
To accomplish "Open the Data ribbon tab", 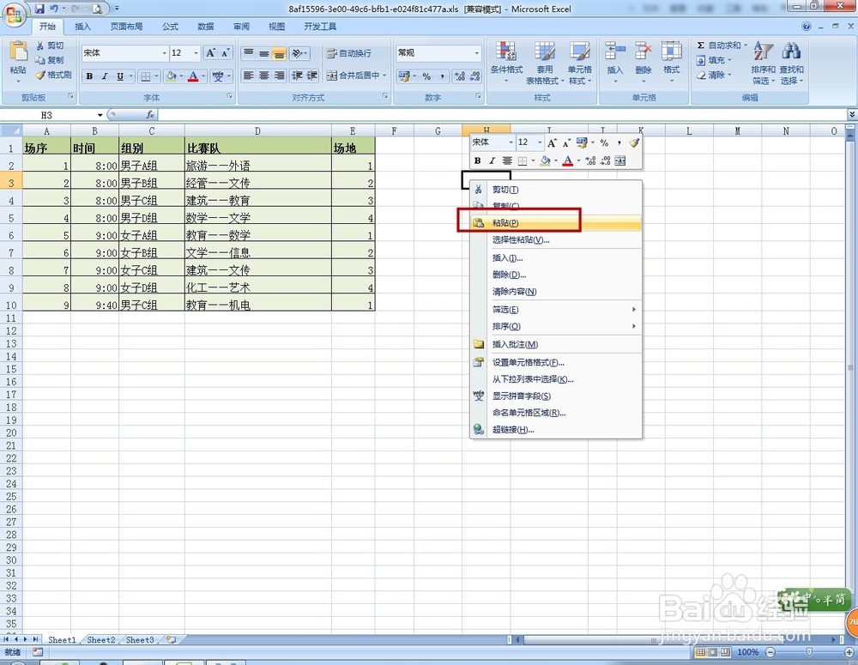I will click(x=206, y=27).
